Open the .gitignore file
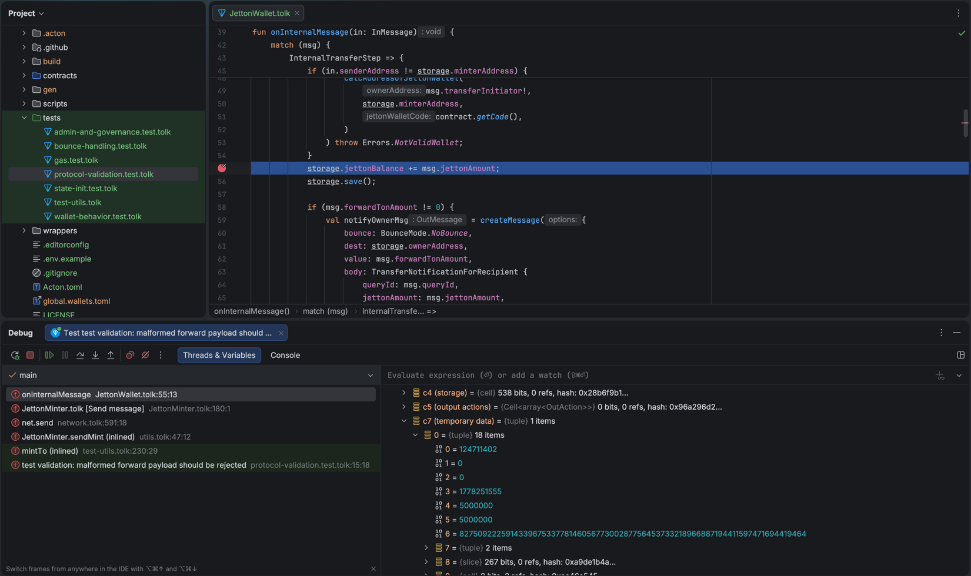Image resolution: width=971 pixels, height=576 pixels. tap(59, 273)
